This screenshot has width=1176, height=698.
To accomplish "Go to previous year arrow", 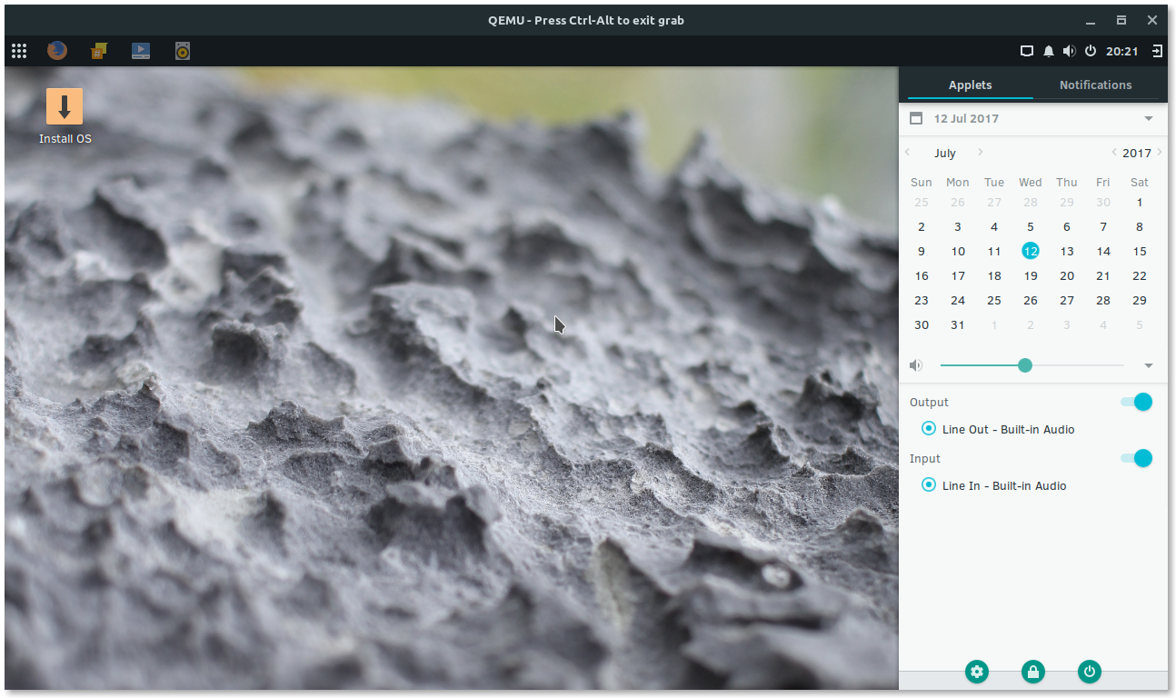I will click(1114, 152).
